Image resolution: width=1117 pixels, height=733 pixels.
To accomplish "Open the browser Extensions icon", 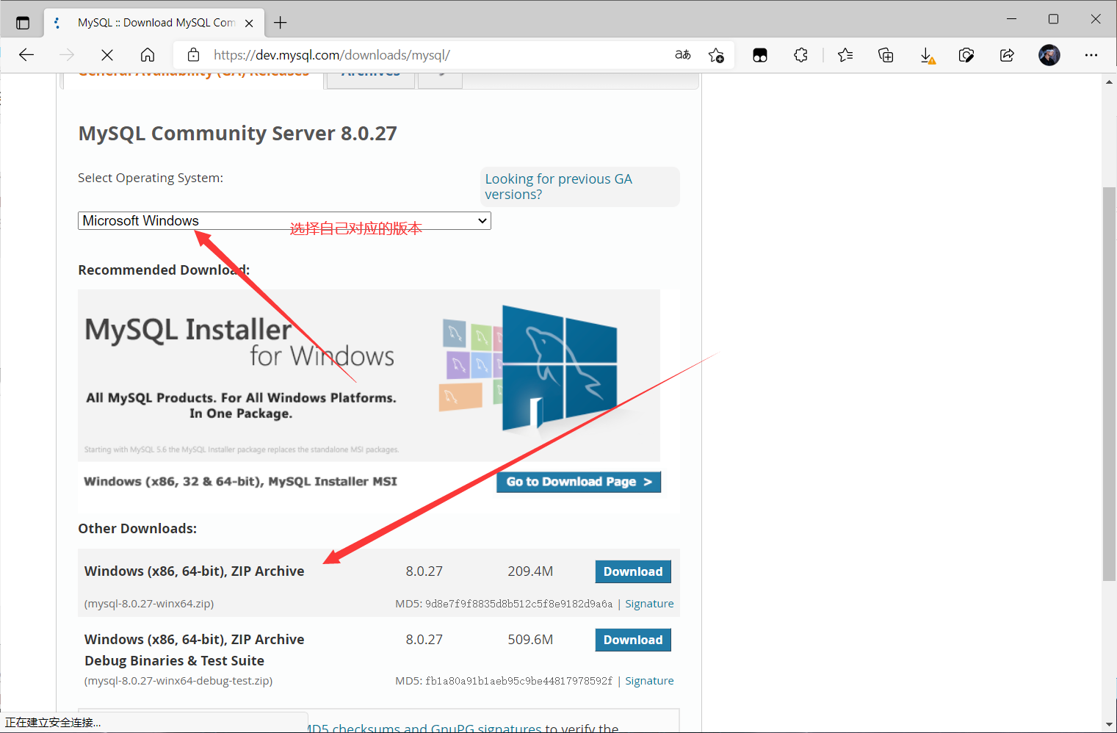I will point(800,54).
